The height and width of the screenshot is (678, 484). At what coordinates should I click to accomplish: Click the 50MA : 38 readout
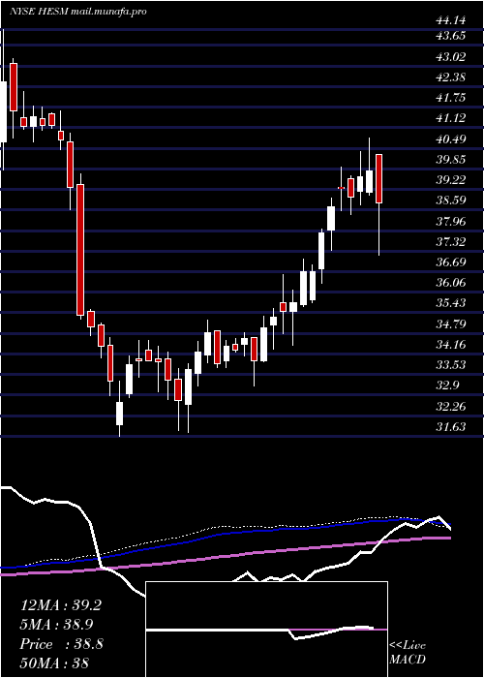coord(55,663)
